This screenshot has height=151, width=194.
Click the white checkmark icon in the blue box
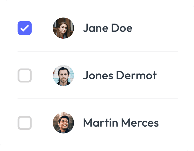(25, 28)
